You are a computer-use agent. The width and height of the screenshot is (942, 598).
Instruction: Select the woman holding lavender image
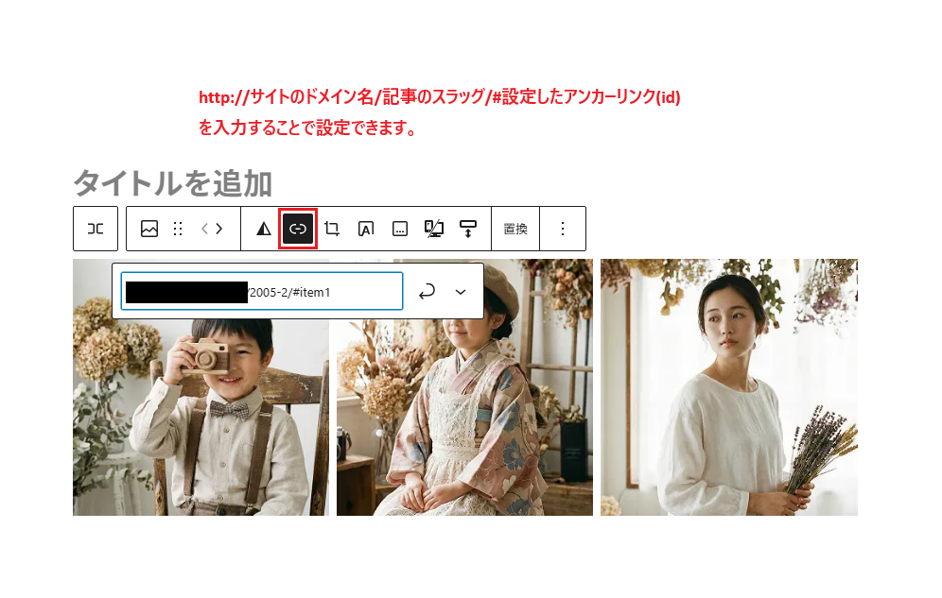(728, 387)
